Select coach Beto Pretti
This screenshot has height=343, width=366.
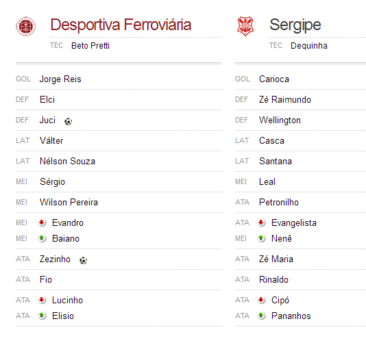coord(90,46)
